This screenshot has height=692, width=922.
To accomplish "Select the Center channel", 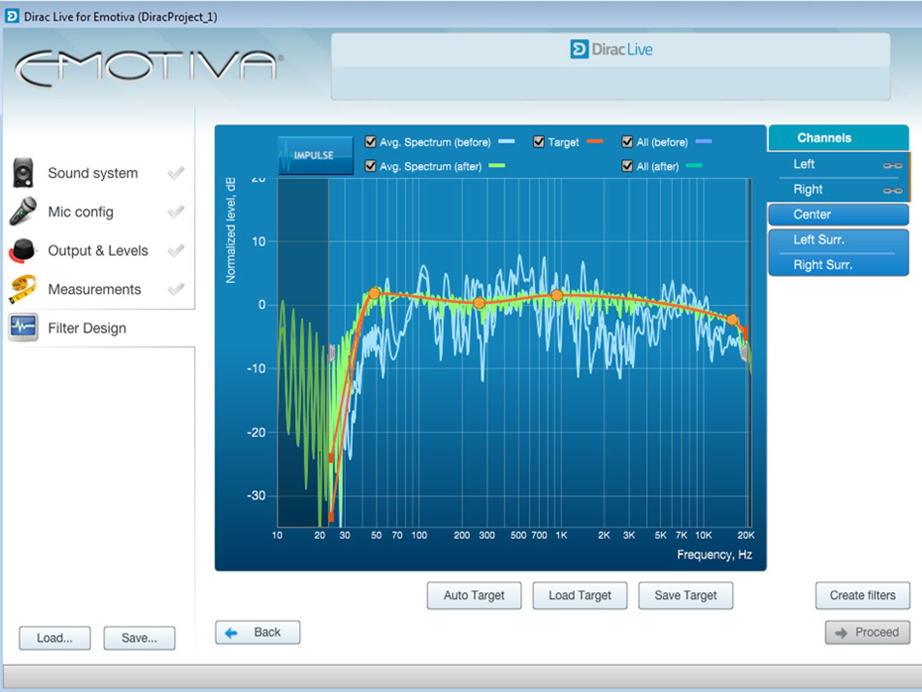I will pos(838,214).
